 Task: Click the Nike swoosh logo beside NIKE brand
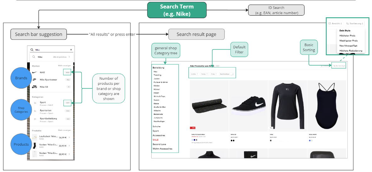[x=35, y=73]
